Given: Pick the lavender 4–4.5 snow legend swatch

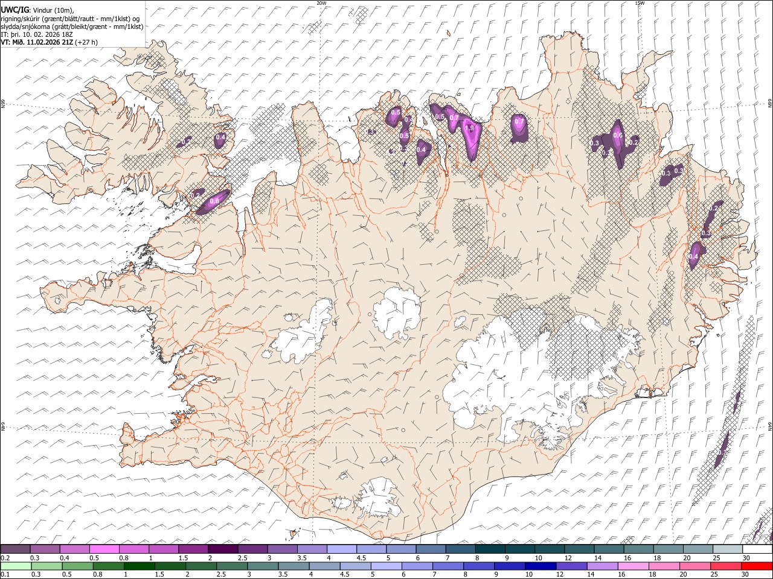Looking at the screenshot, I should coord(341,549).
